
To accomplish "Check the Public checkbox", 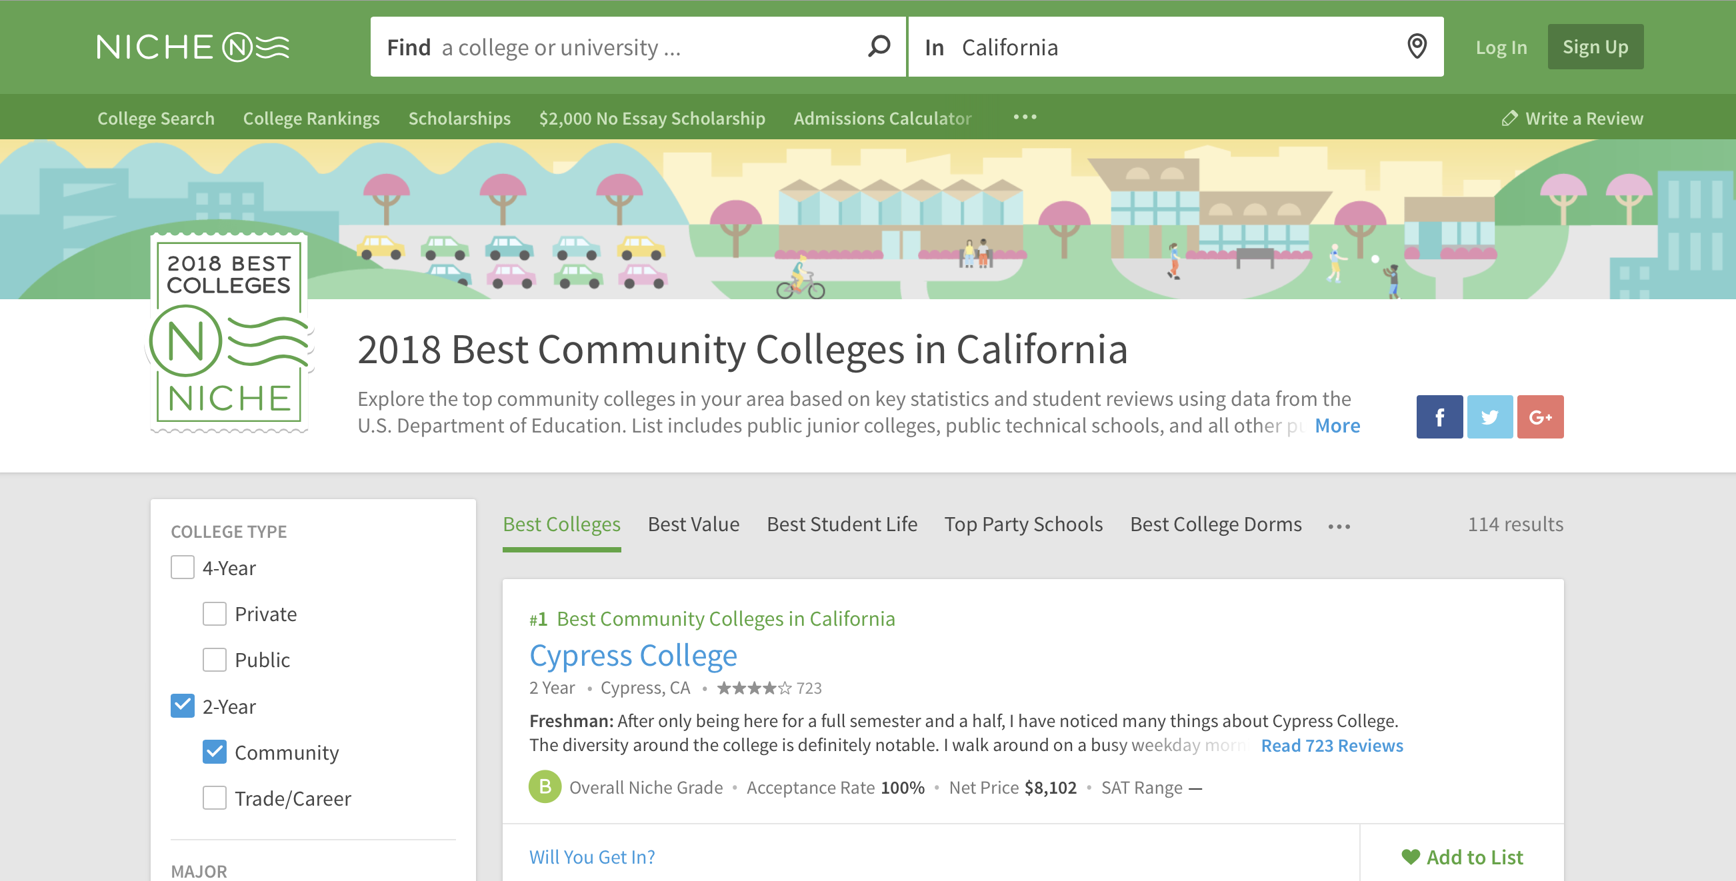I will point(214,659).
